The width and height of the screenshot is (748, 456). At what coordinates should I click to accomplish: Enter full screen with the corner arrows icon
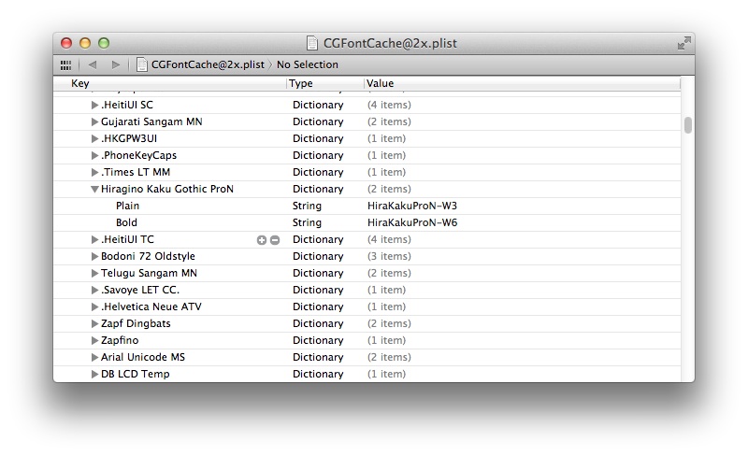coord(684,43)
